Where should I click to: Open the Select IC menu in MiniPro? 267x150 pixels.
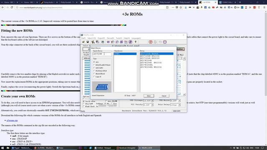pos(92,38)
